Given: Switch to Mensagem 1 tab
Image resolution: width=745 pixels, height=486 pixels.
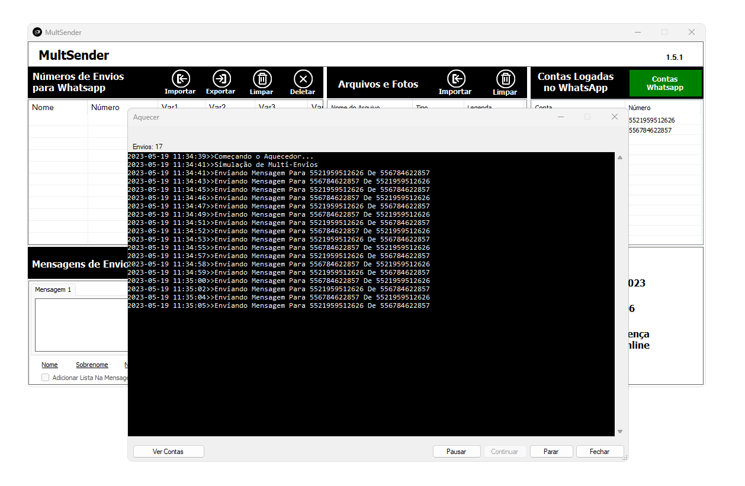Looking at the screenshot, I should tap(53, 289).
